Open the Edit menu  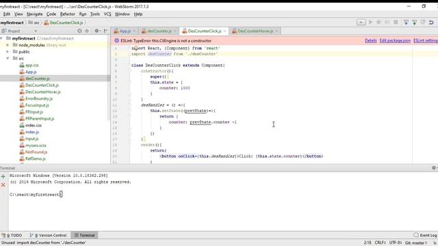7,14
